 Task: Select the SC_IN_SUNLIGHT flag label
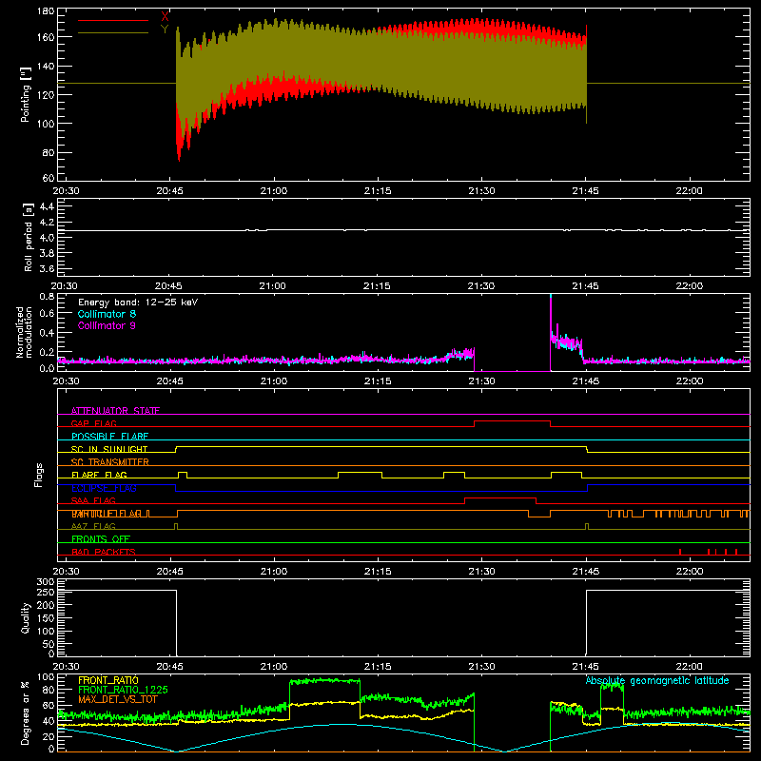click(x=109, y=449)
